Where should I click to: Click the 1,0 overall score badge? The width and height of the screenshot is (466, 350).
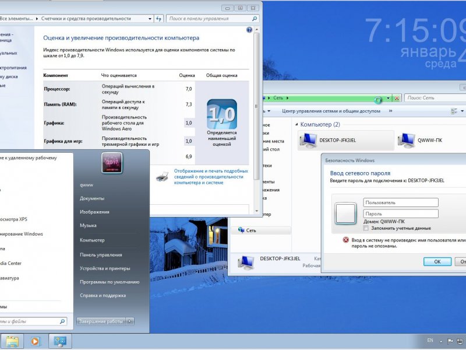click(x=222, y=114)
